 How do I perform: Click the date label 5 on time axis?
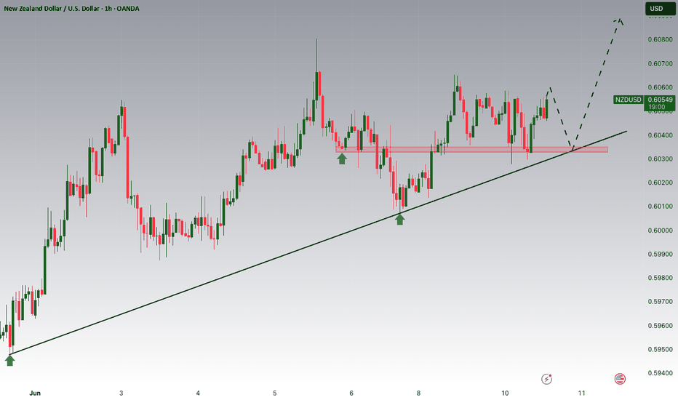(x=274, y=393)
